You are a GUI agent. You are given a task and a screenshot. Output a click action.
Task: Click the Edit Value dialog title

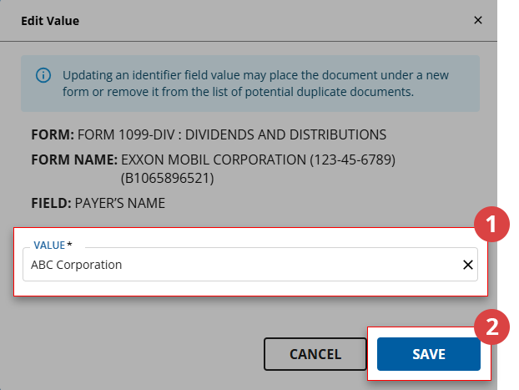tap(50, 20)
